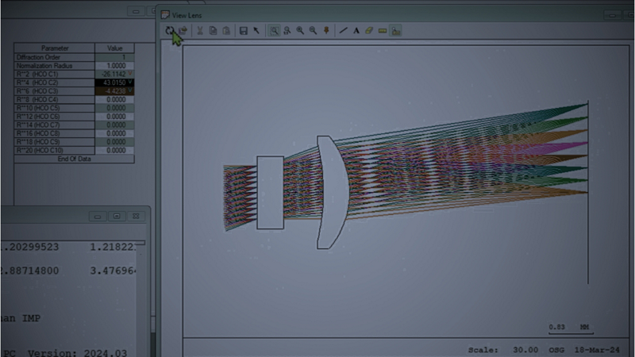Click the Parameter column header
This screenshot has height=357, width=635.
pyautogui.click(x=55, y=48)
